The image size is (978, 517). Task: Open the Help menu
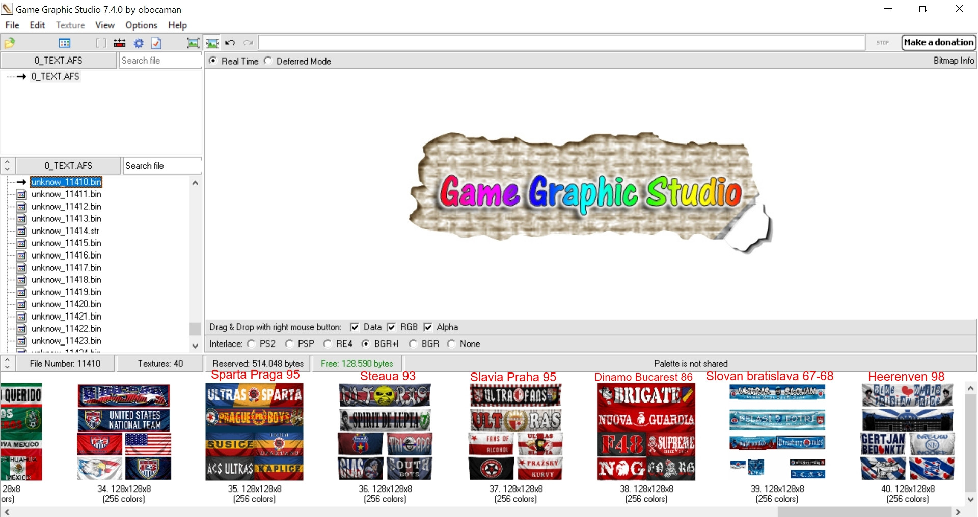pos(178,25)
